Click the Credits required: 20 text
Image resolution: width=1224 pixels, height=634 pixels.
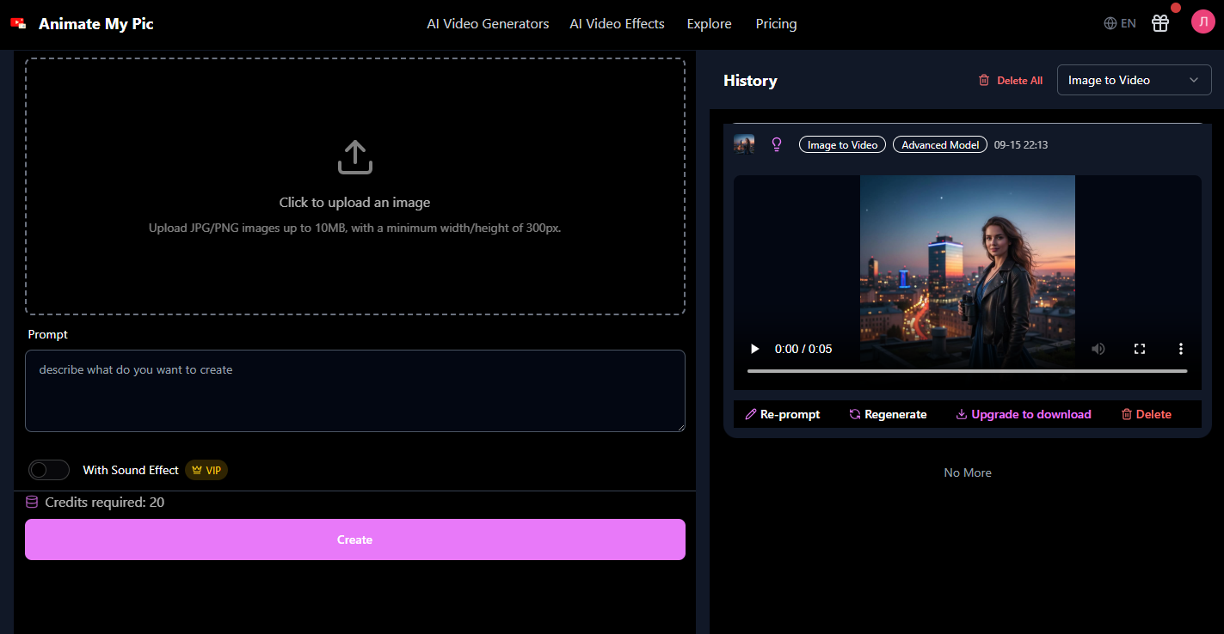pyautogui.click(x=105, y=503)
